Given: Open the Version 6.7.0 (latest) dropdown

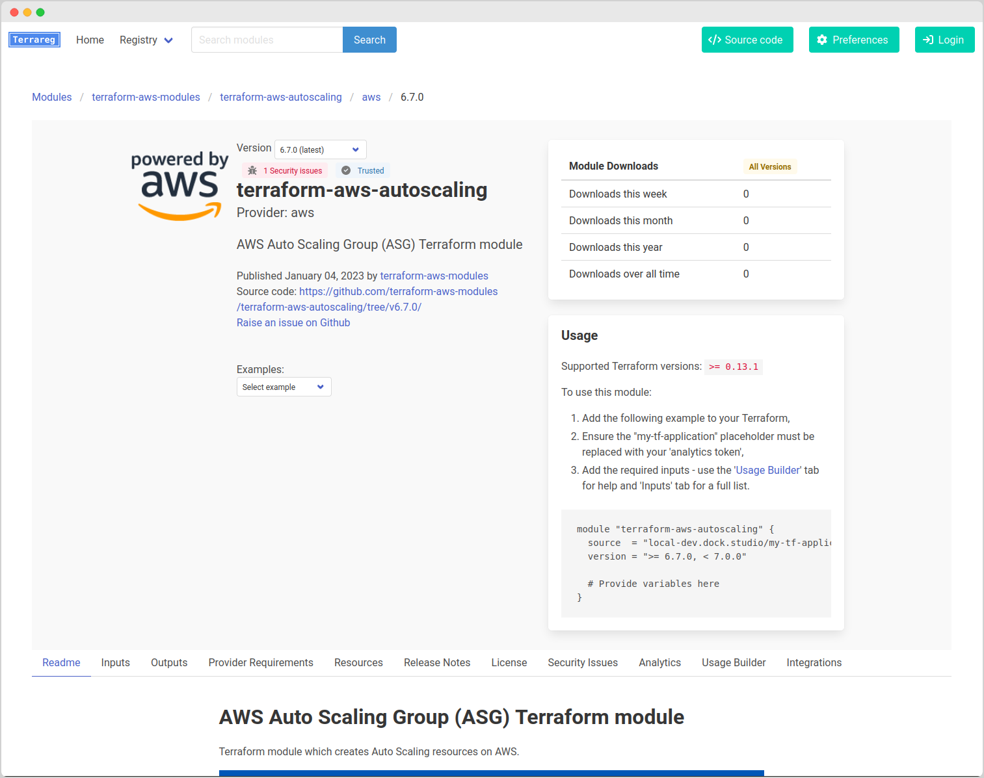Looking at the screenshot, I should pos(320,149).
